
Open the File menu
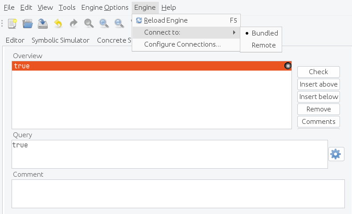(x=9, y=8)
